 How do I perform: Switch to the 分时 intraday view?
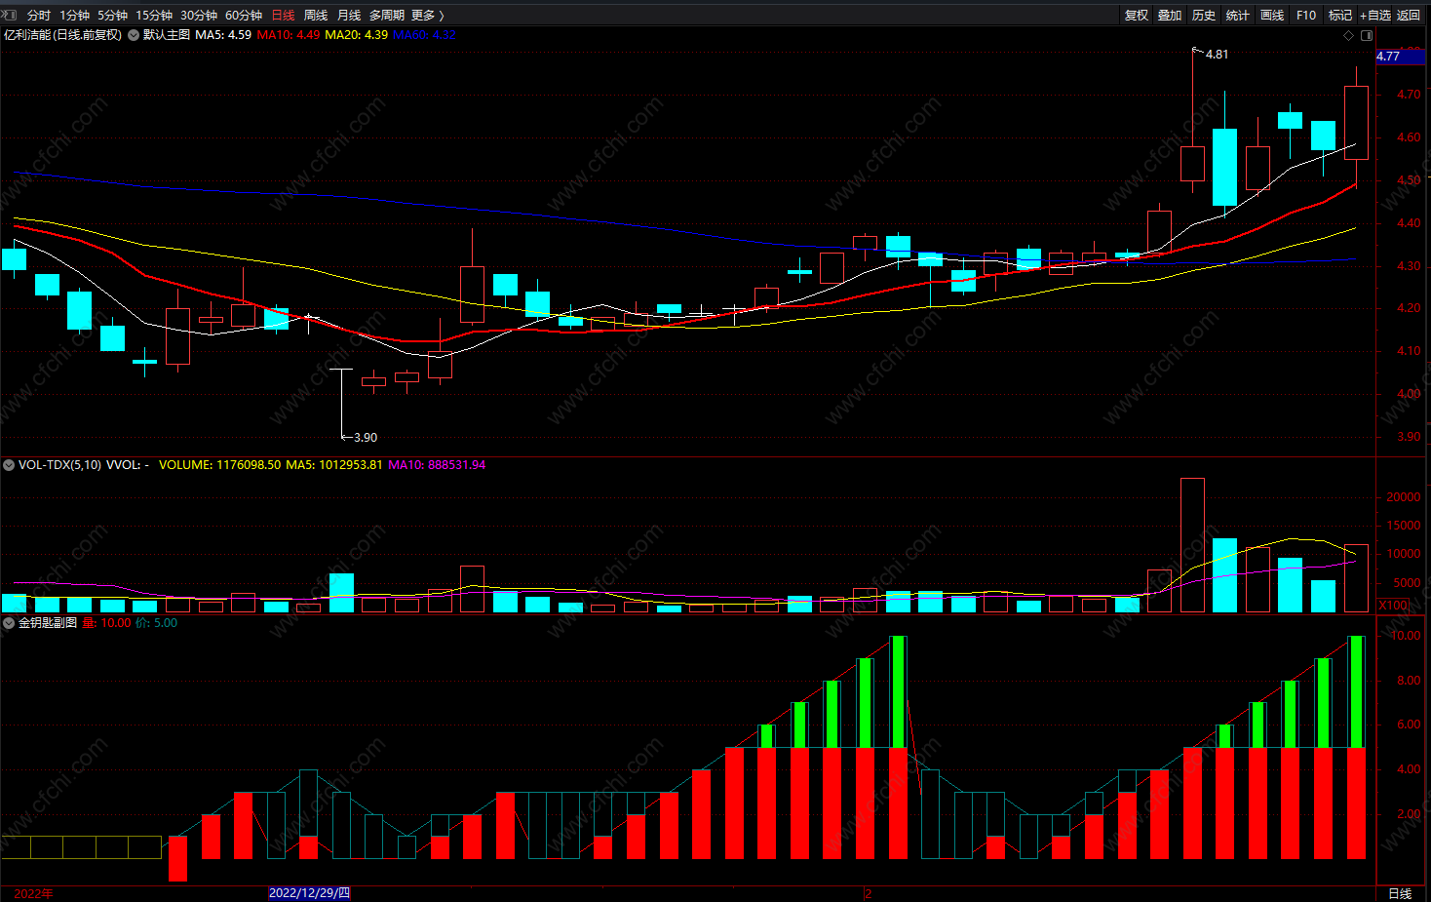click(39, 16)
